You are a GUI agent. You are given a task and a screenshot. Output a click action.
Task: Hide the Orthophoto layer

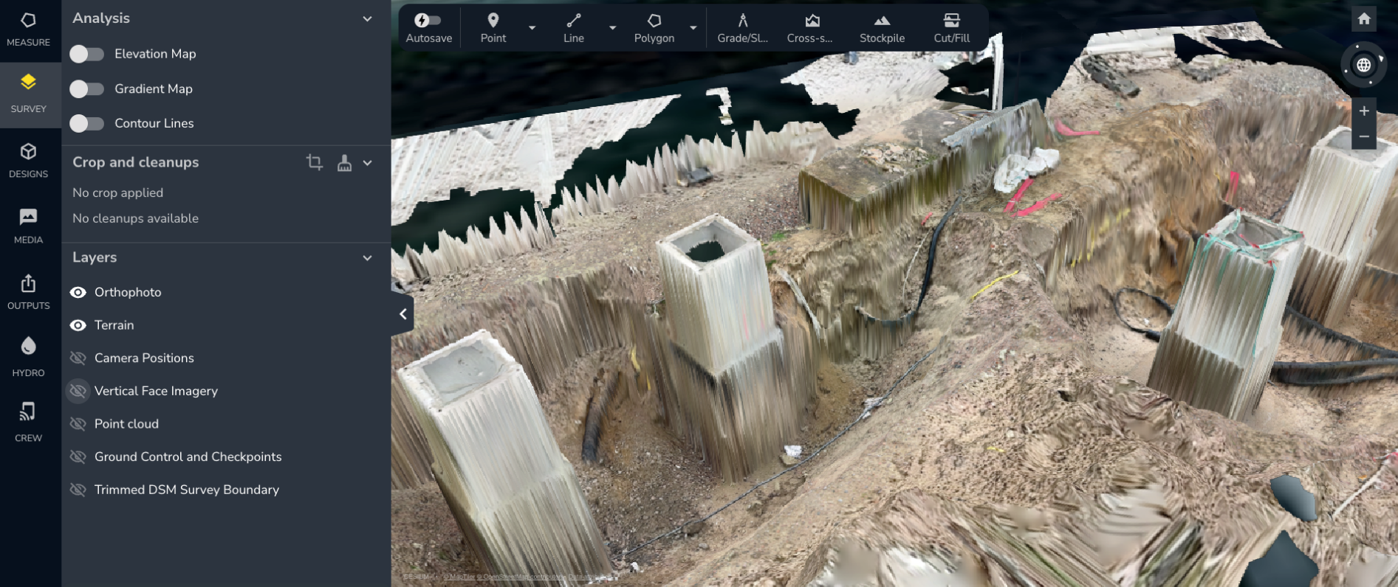(x=78, y=292)
